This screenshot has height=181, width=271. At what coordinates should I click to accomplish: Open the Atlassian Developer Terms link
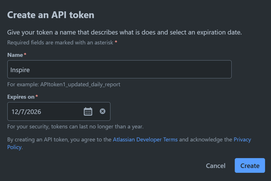click(145, 140)
